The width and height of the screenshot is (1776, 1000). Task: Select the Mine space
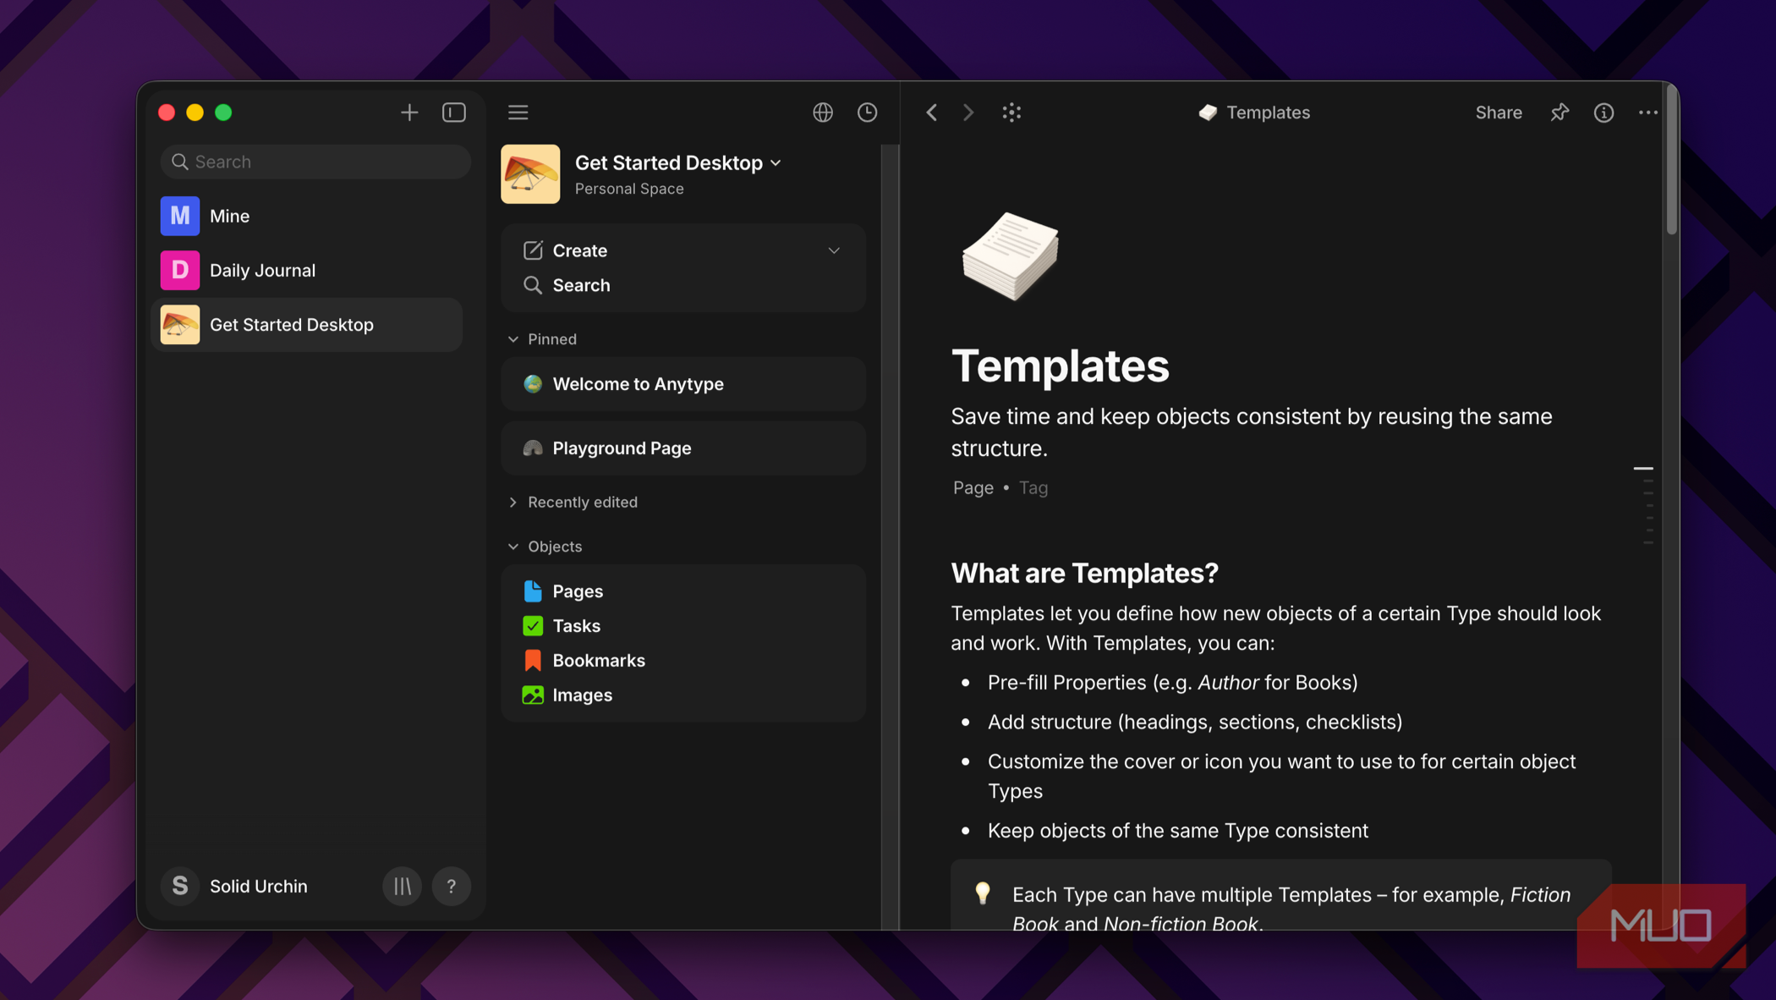pyautogui.click(x=307, y=216)
